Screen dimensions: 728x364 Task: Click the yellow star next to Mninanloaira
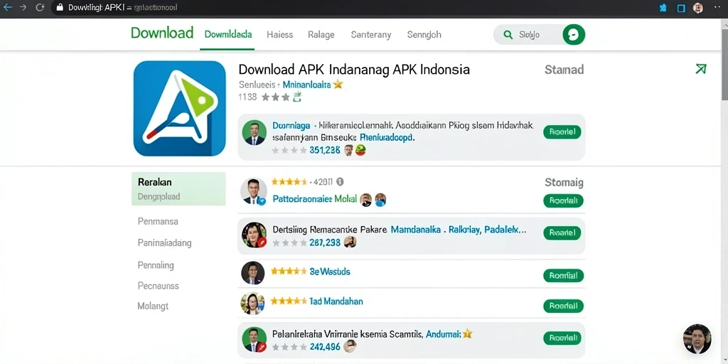coord(338,85)
